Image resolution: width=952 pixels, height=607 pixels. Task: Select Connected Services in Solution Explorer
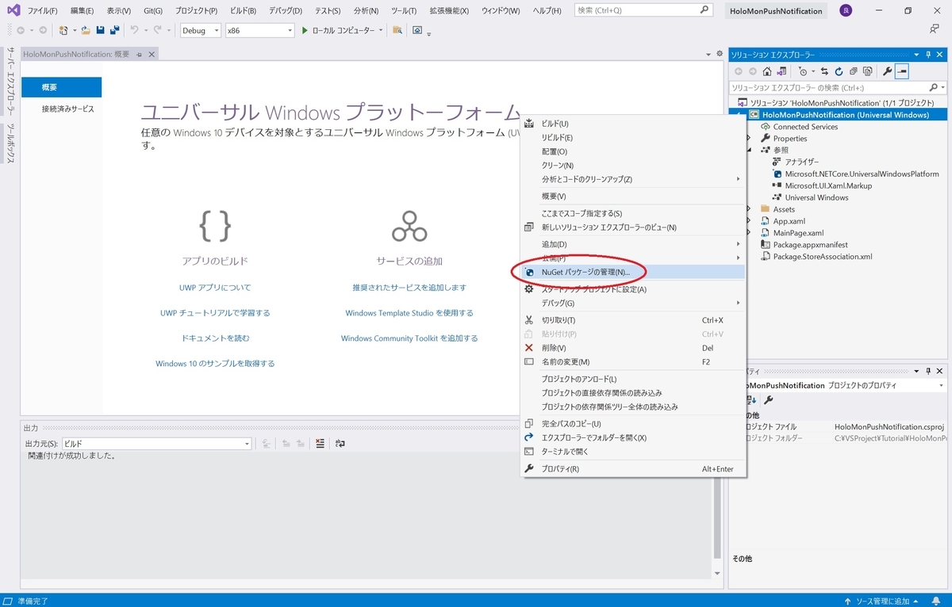[x=805, y=127]
